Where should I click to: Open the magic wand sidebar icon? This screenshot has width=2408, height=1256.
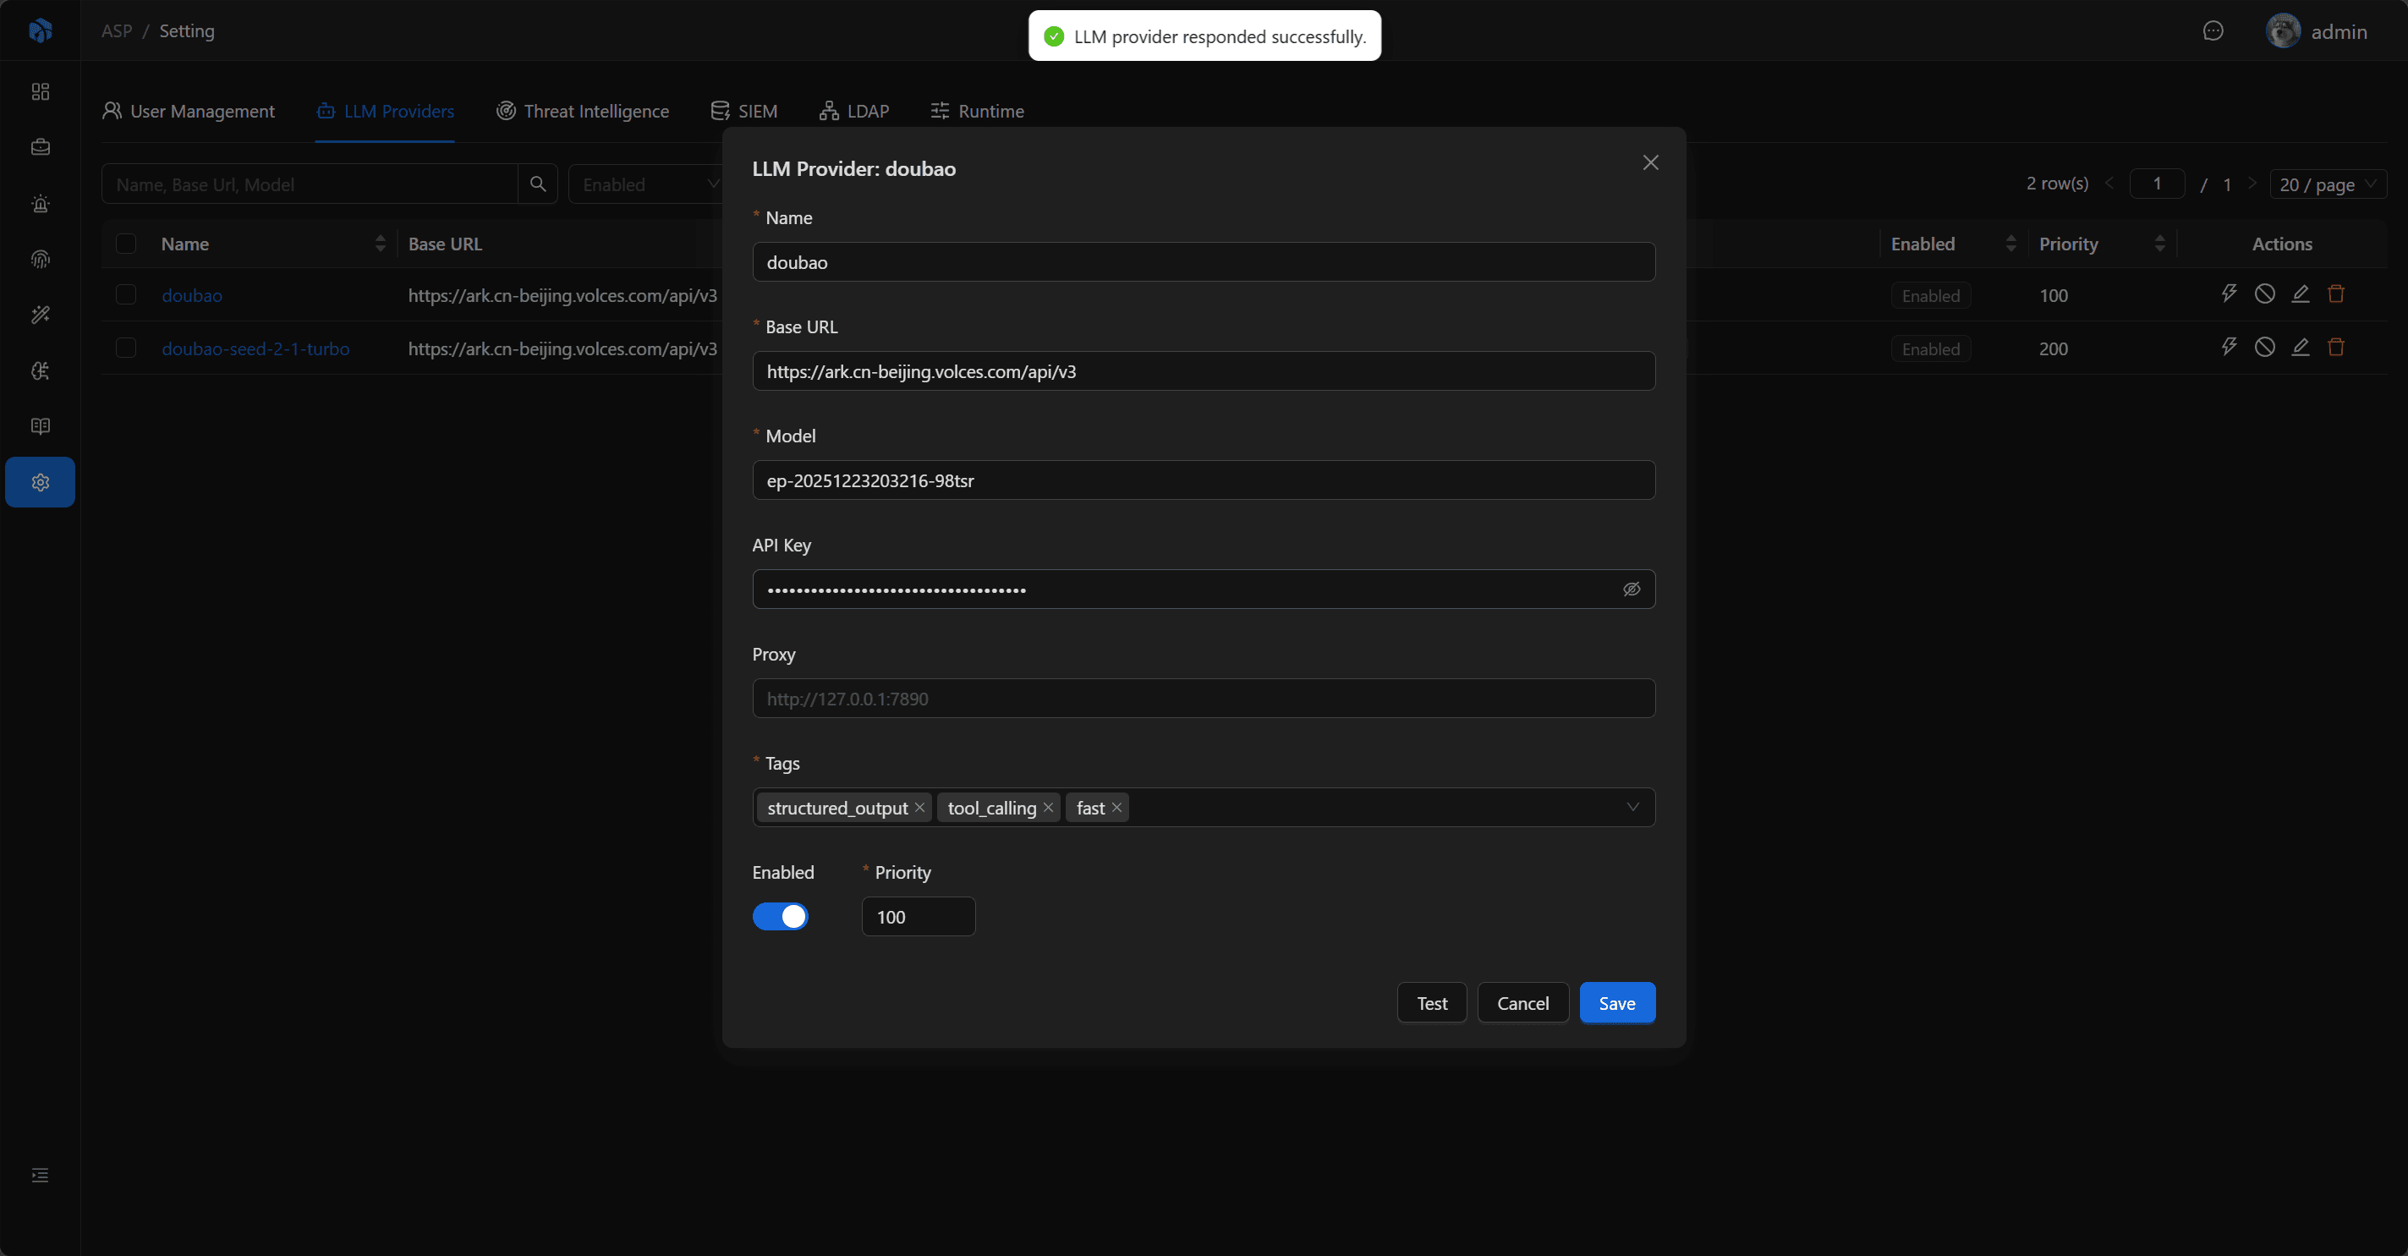pos(41,314)
